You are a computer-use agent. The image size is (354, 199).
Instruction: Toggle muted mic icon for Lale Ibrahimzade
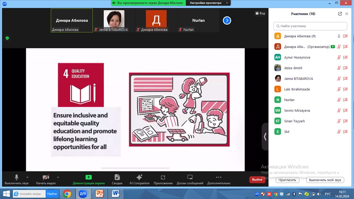[339, 89]
